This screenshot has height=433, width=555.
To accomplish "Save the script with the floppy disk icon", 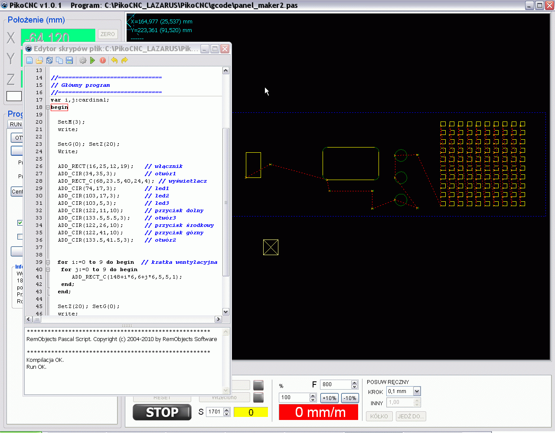I will tap(69, 60).
